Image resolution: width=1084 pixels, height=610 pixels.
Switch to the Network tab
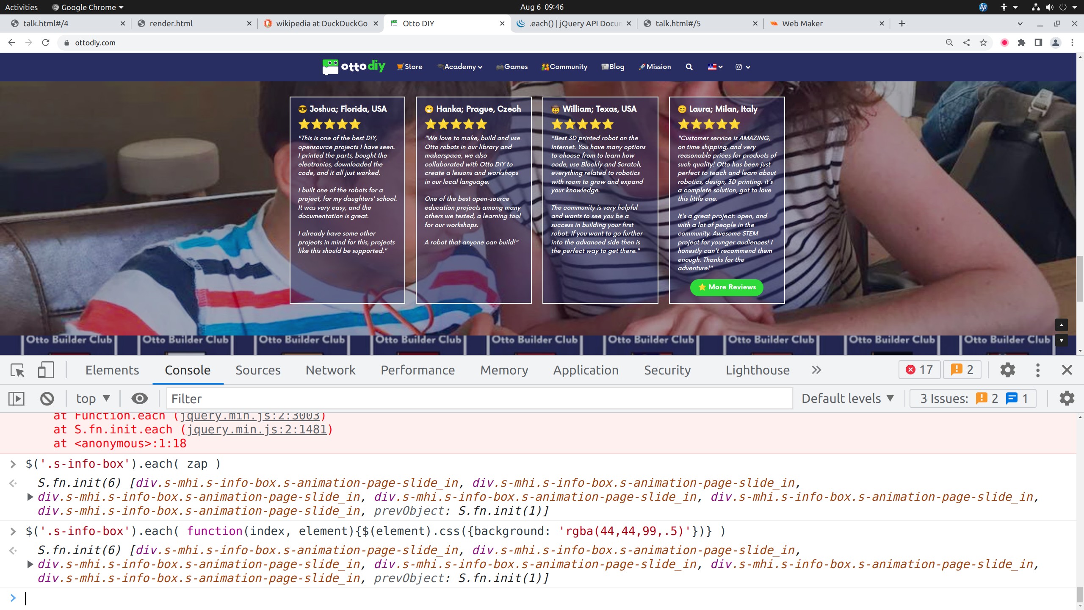click(330, 370)
